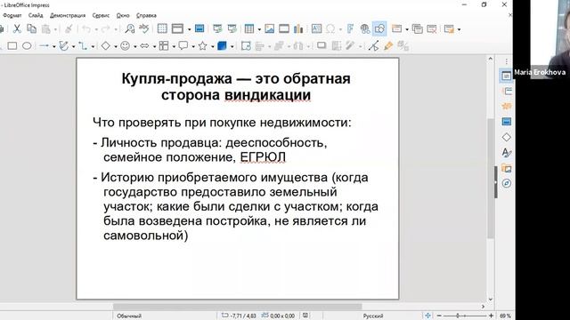Insert a table icon
Image resolution: width=570 pixels, height=320 pixels.
tap(249, 28)
